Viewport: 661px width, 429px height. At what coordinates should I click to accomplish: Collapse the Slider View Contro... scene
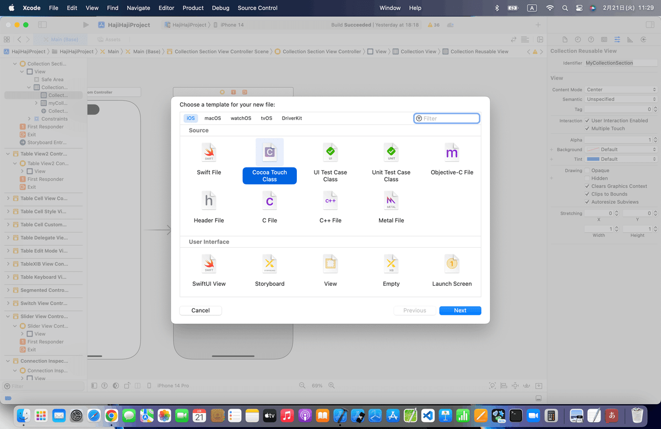pyautogui.click(x=8, y=317)
